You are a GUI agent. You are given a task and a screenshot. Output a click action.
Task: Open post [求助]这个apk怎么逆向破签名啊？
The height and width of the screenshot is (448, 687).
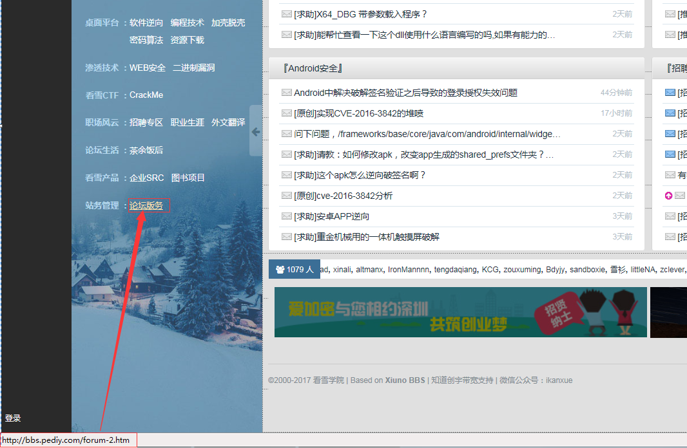[360, 175]
